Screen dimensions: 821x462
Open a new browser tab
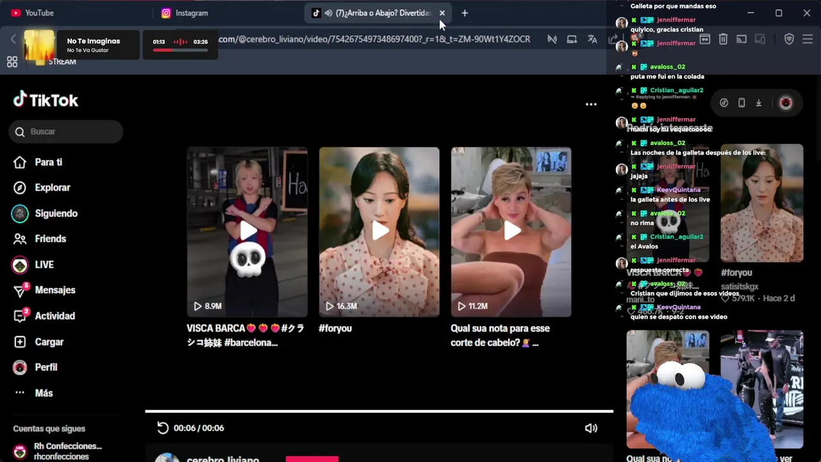(x=465, y=13)
